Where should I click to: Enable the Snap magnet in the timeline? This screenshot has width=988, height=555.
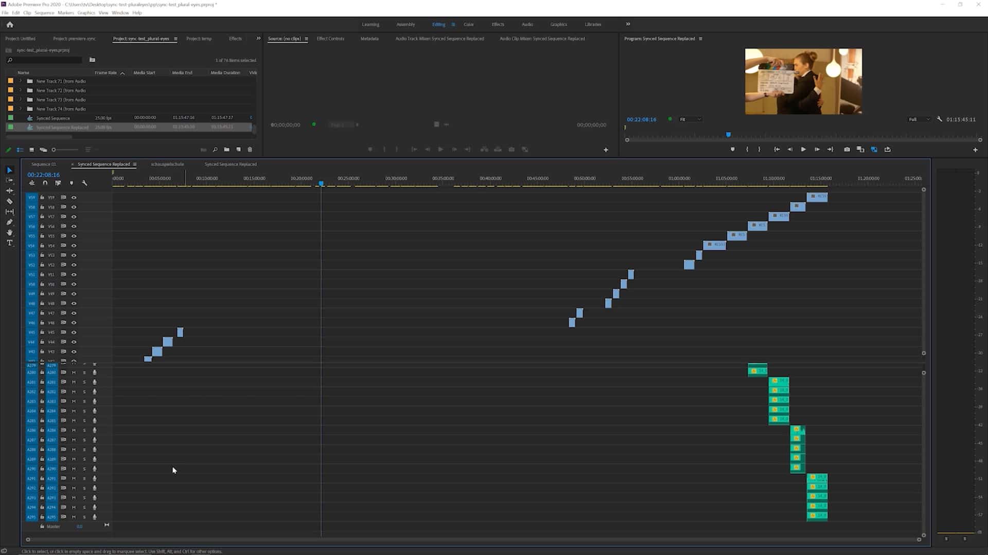(x=45, y=183)
